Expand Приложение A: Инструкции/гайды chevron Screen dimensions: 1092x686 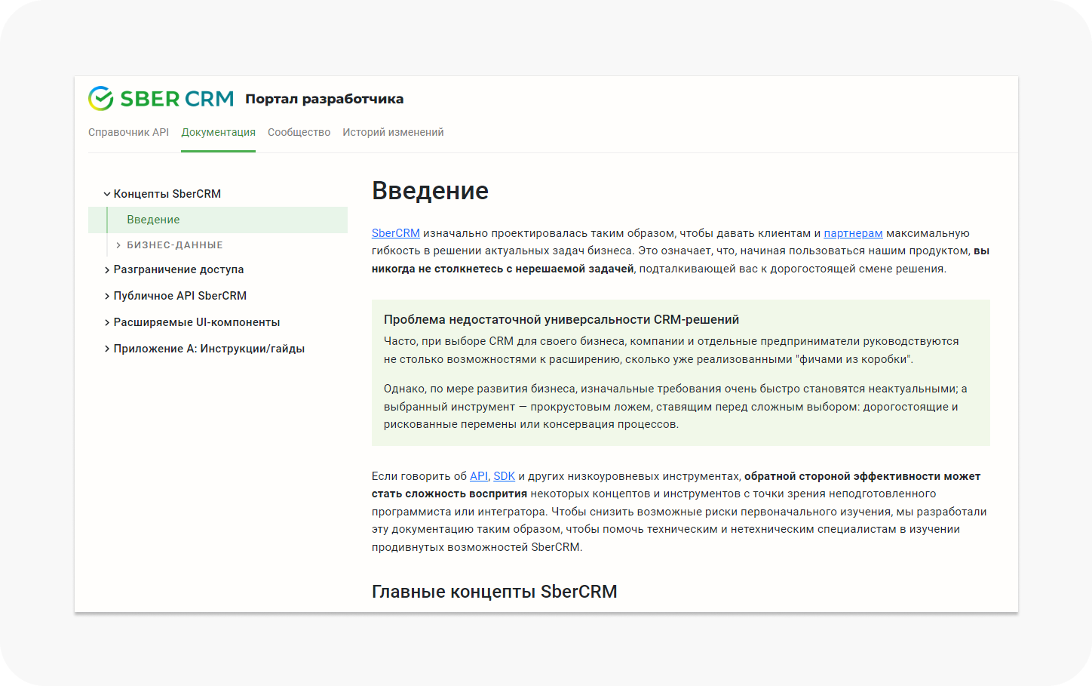coord(107,349)
